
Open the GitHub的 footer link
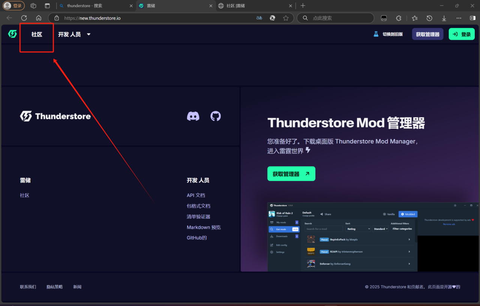point(197,238)
